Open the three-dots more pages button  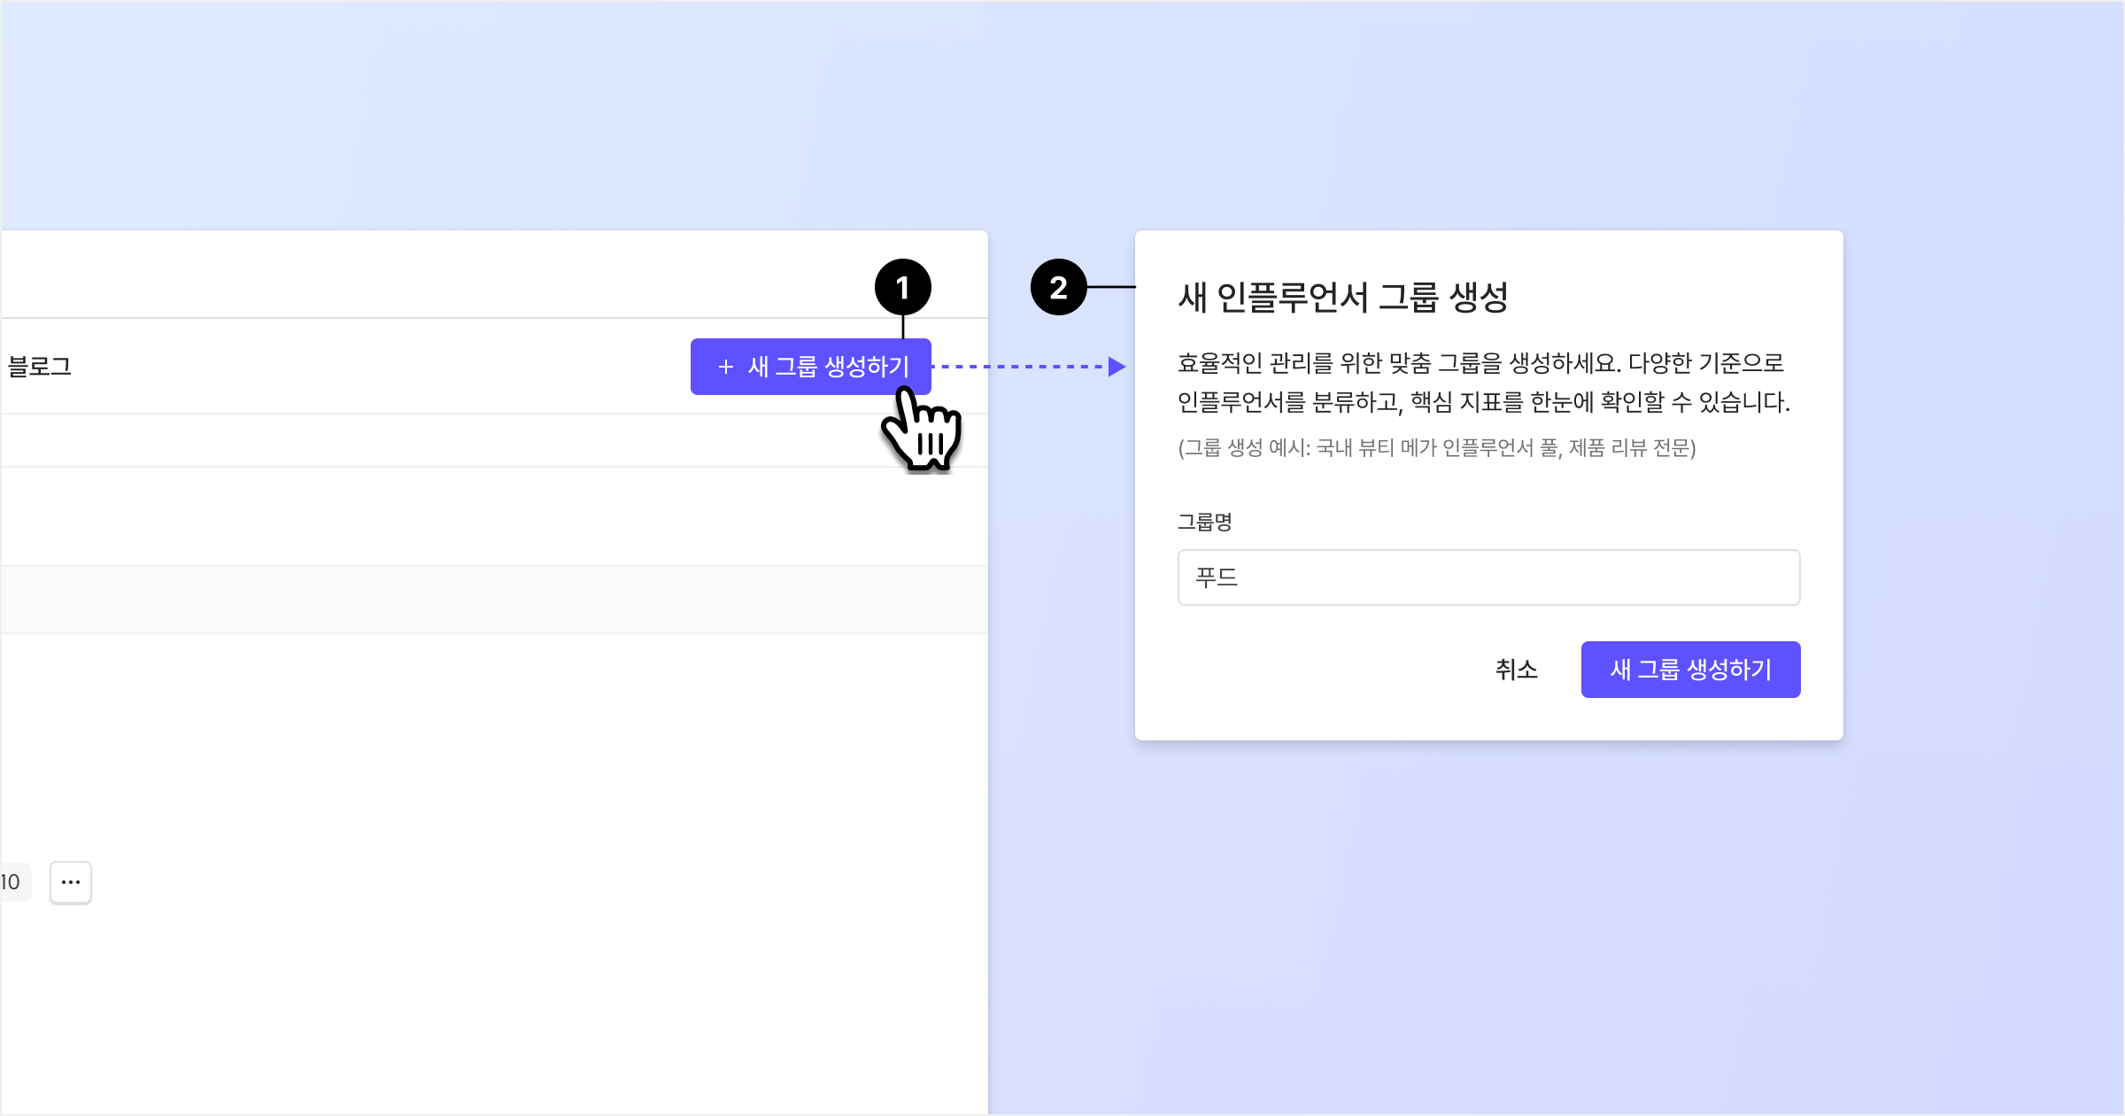(x=71, y=882)
